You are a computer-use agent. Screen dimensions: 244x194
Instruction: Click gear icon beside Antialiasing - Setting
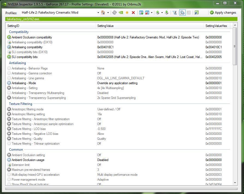(x=9, y=88)
